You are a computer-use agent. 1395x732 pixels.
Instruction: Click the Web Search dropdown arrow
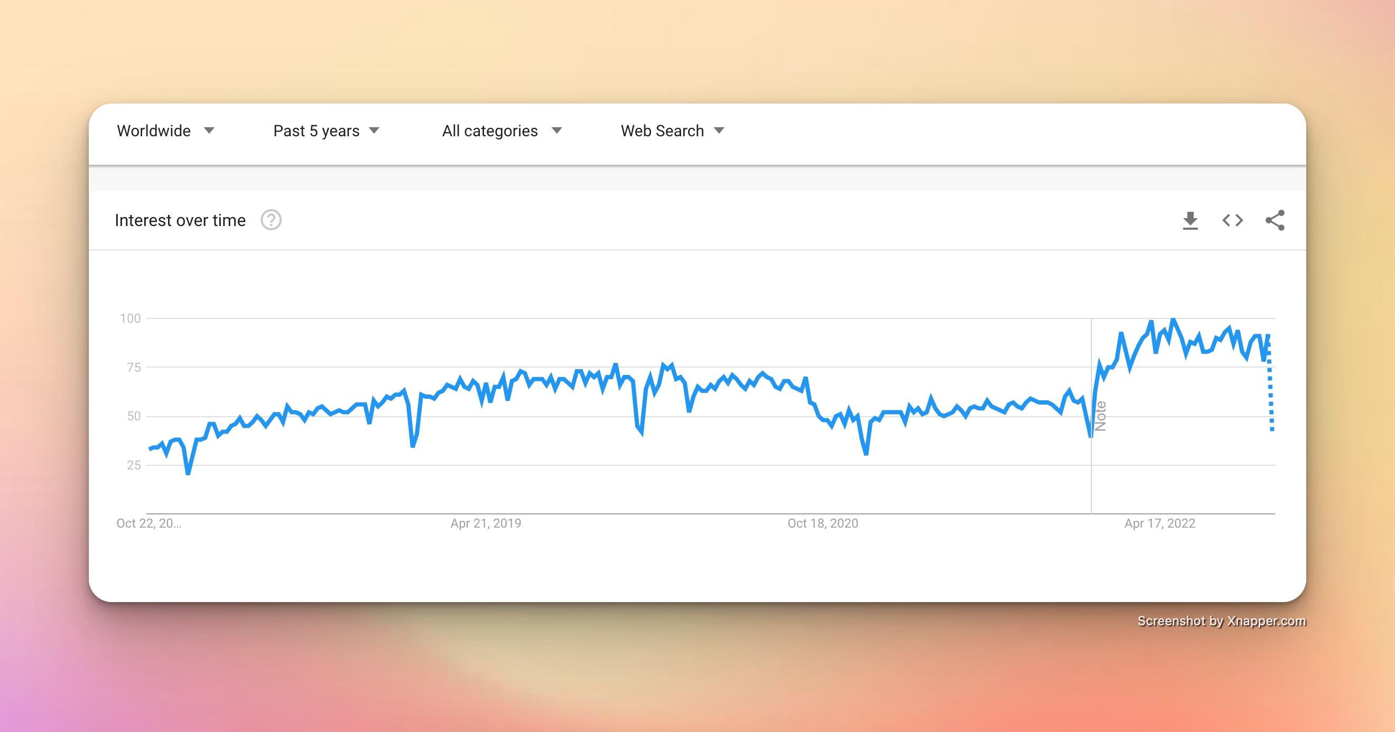point(722,129)
